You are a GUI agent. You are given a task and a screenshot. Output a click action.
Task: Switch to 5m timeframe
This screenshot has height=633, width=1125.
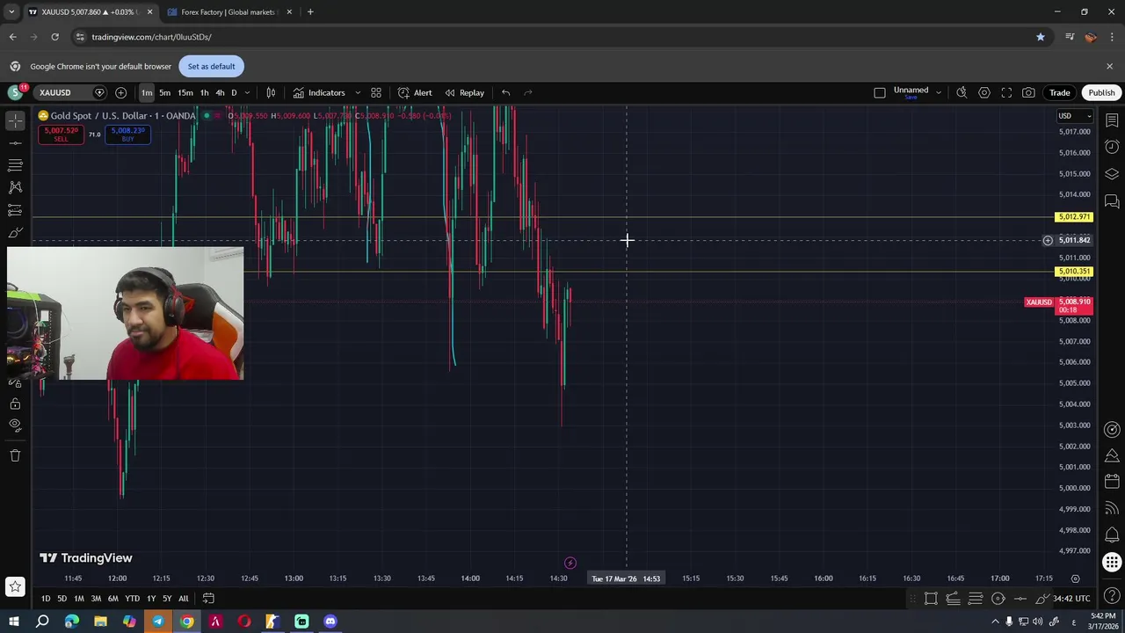164,92
